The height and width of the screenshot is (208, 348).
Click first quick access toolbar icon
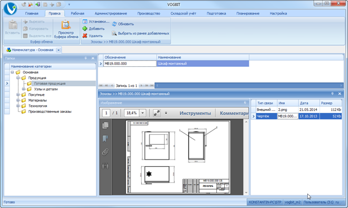[x=24, y=4]
